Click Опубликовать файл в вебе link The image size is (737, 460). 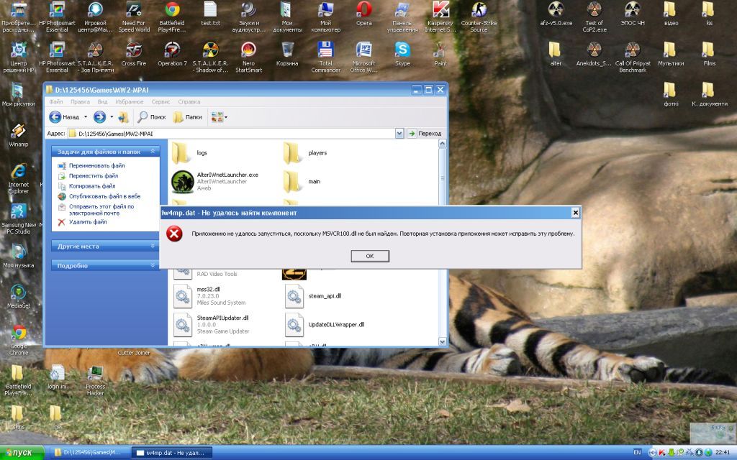(105, 196)
